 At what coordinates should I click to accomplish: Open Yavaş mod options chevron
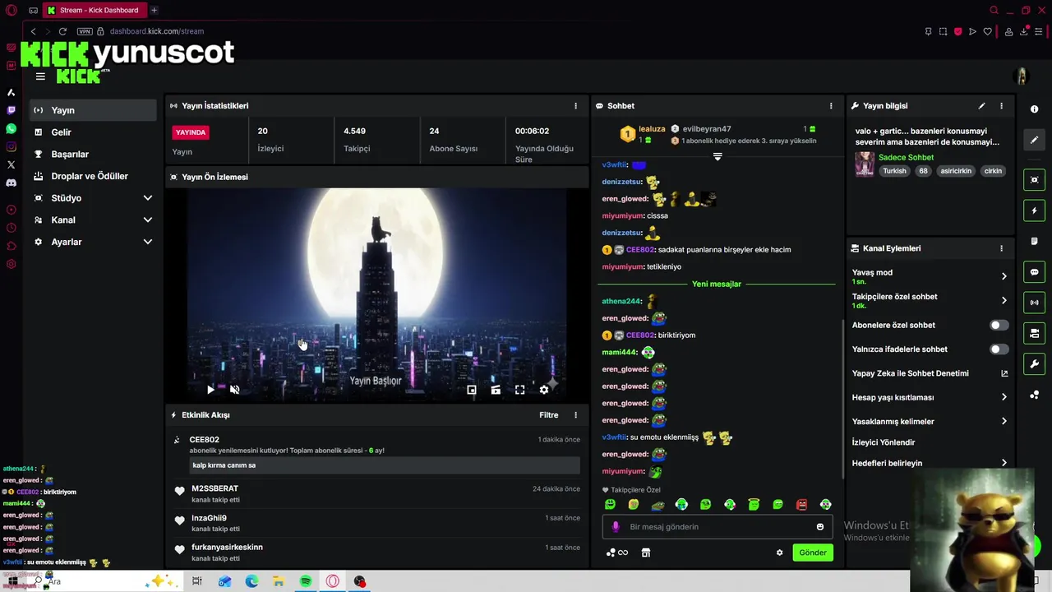1004,276
